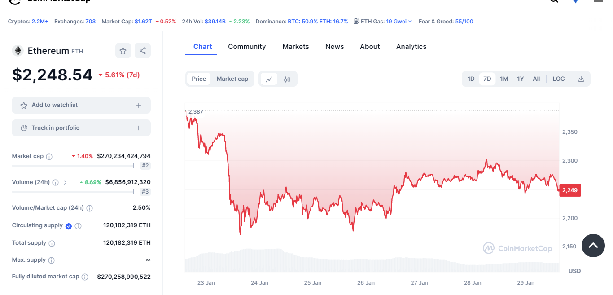Viewport: 613px width, 295px height.
Task: Expand the ETH Gas 19 Gwei dropdown
Action: 399,21
